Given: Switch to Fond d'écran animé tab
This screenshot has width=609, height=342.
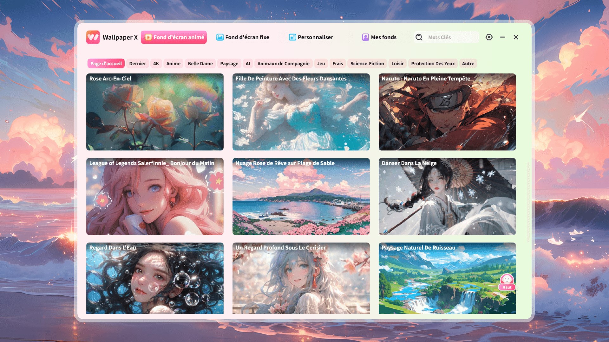Looking at the screenshot, I should [x=174, y=37].
